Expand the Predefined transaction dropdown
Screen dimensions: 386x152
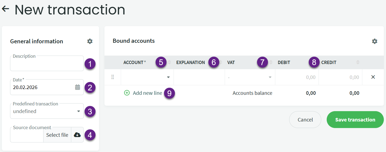[79, 111]
